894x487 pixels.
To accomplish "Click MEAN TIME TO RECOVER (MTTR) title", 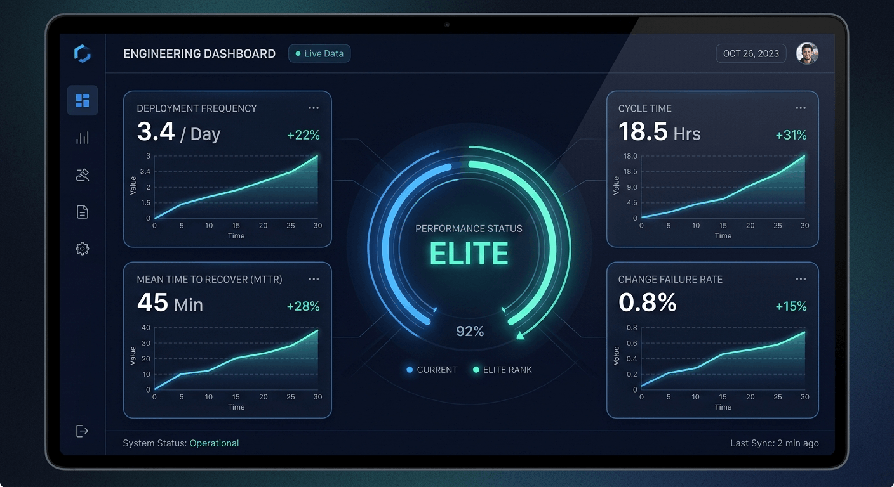I will point(210,279).
